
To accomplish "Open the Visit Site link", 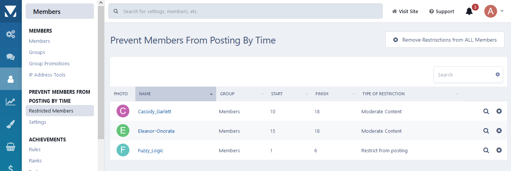I will point(405,12).
